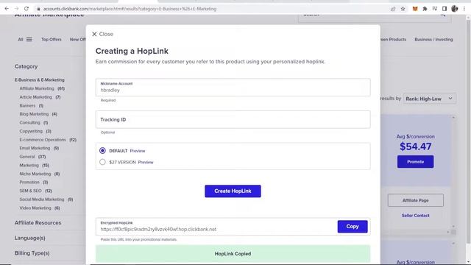Click the Tracking ID input field
471x265 pixels.
click(x=233, y=119)
